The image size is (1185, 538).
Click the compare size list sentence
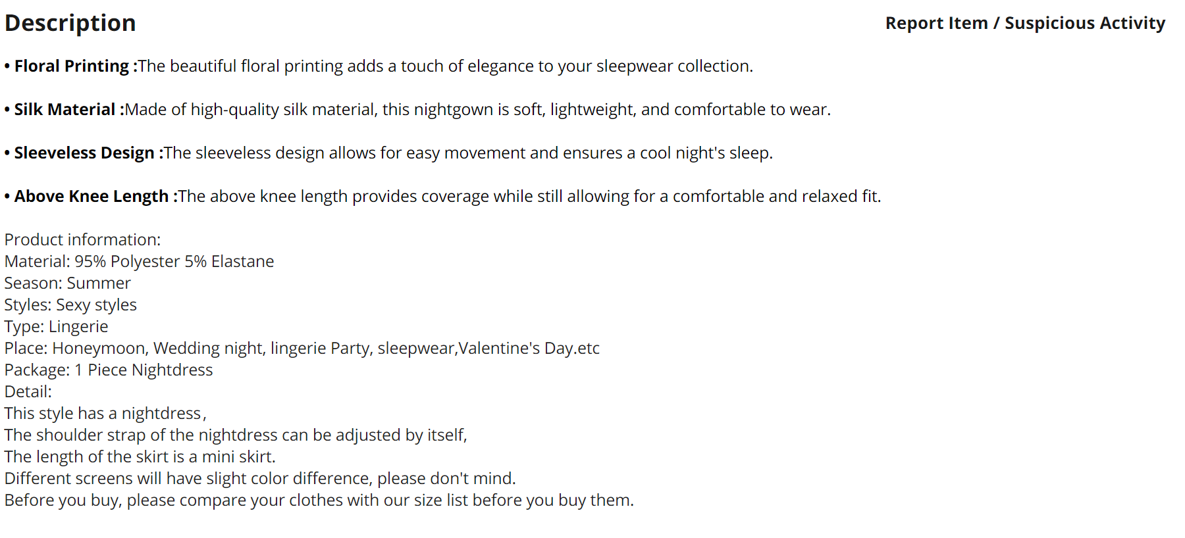click(x=319, y=500)
